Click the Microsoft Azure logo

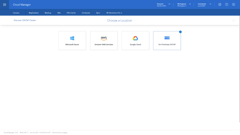click(x=72, y=38)
